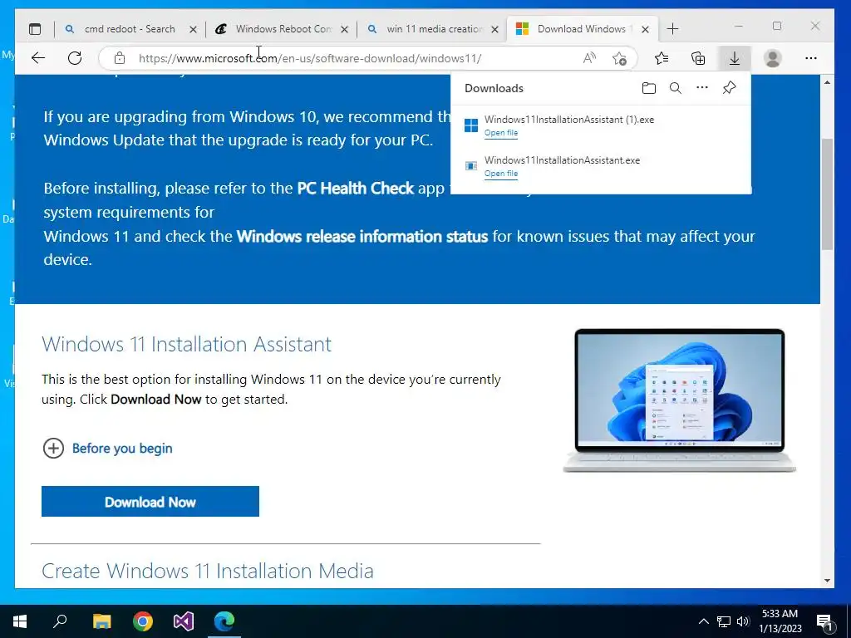
Task: Open the network status tray icon
Action: [x=724, y=621]
